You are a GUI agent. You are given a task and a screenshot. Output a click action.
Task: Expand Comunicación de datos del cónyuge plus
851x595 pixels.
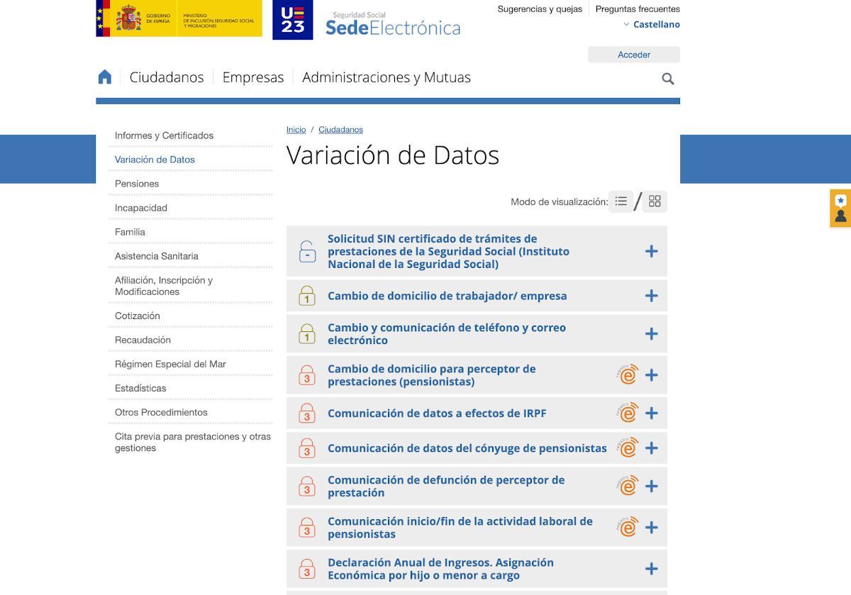pyautogui.click(x=651, y=448)
